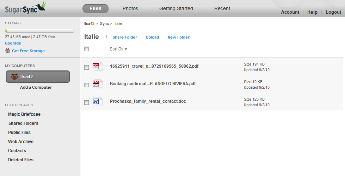Click the bear icon for Itsa42 computer
Image resolution: width=345 pixels, height=176 pixels.
[14, 77]
